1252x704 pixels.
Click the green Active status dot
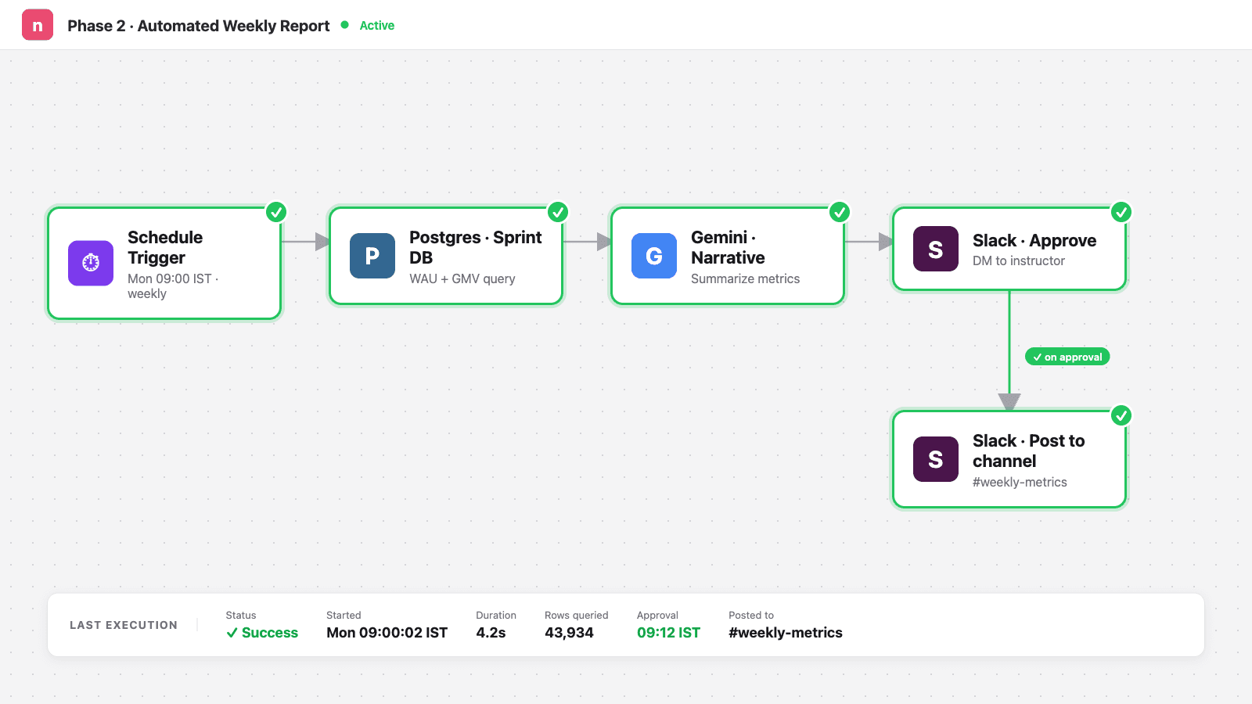[x=345, y=25]
